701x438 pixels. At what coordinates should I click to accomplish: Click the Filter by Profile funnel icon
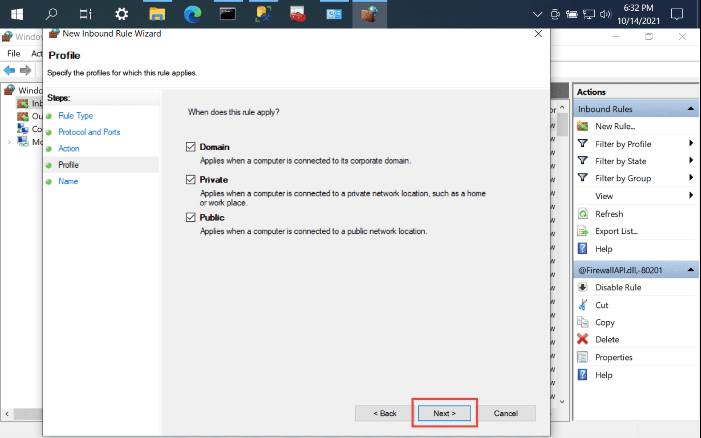583,143
